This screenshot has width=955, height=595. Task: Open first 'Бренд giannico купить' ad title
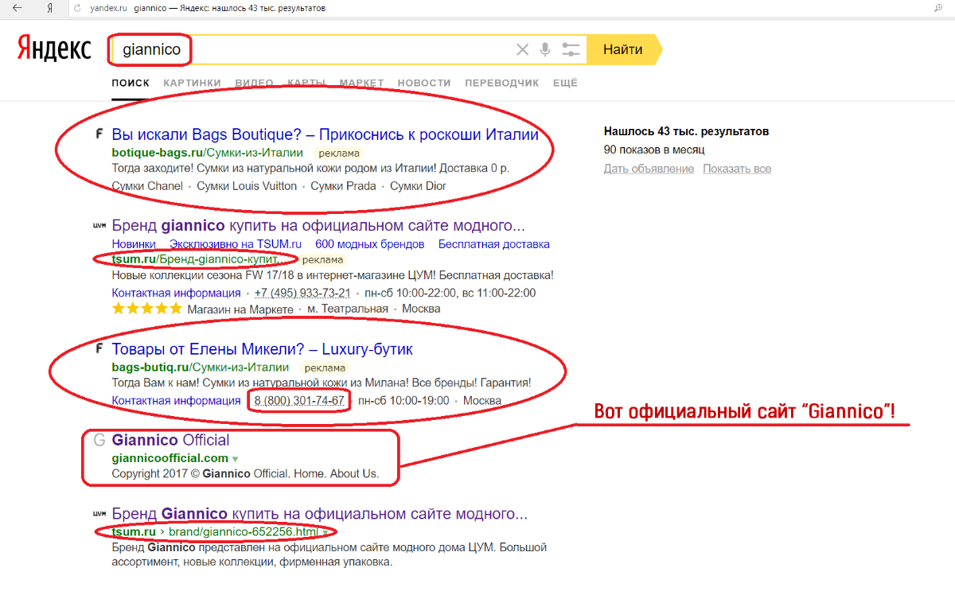click(x=318, y=225)
